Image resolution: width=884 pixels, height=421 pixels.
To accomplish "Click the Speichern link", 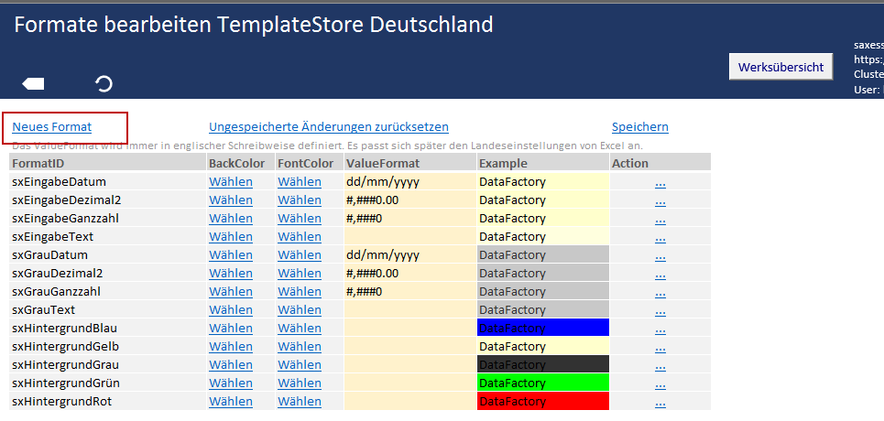I will tap(639, 126).
